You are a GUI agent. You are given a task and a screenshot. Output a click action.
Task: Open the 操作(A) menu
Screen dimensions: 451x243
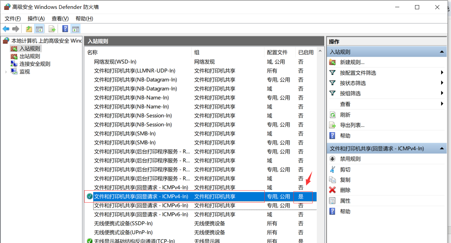(x=36, y=18)
